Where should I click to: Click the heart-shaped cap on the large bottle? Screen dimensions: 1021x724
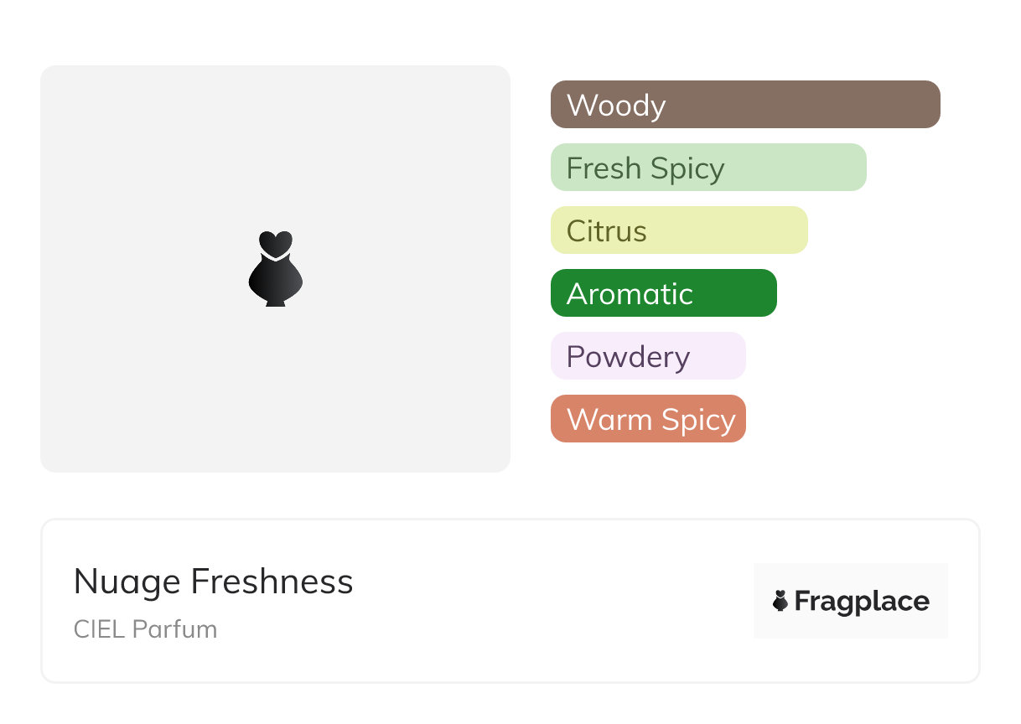click(x=275, y=243)
